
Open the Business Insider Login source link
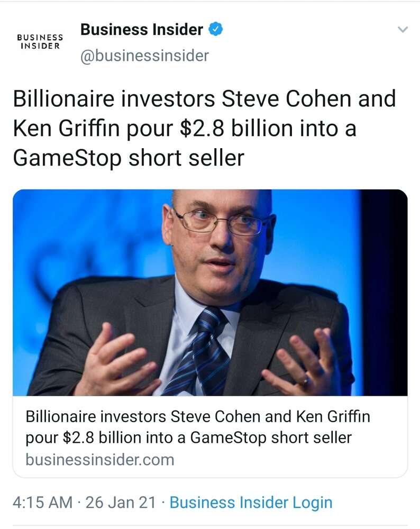(251, 503)
